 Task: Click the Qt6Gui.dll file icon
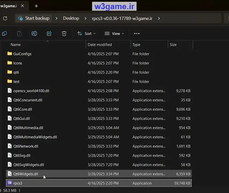tap(10, 118)
